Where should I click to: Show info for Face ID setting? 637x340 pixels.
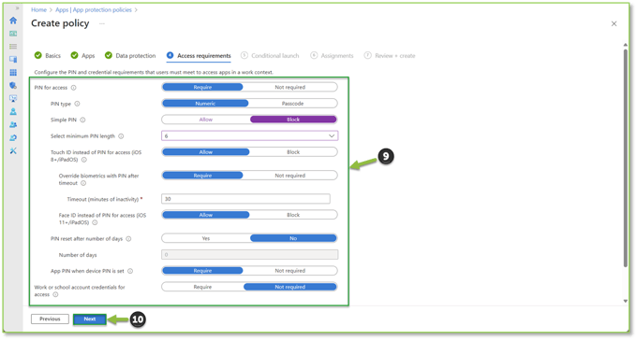[x=95, y=222]
